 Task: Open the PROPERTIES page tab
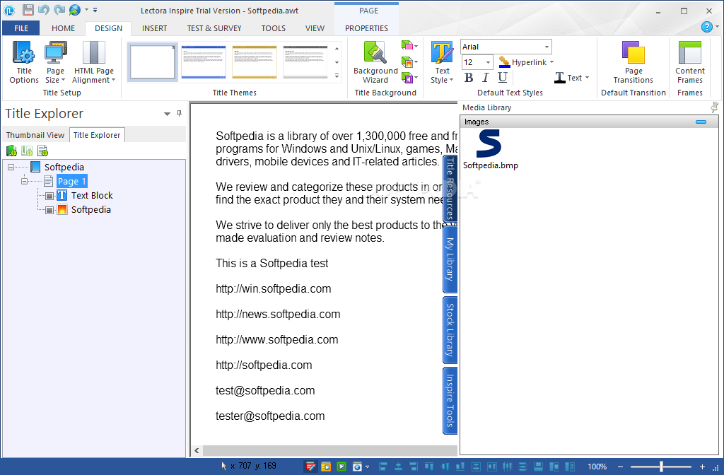367,28
